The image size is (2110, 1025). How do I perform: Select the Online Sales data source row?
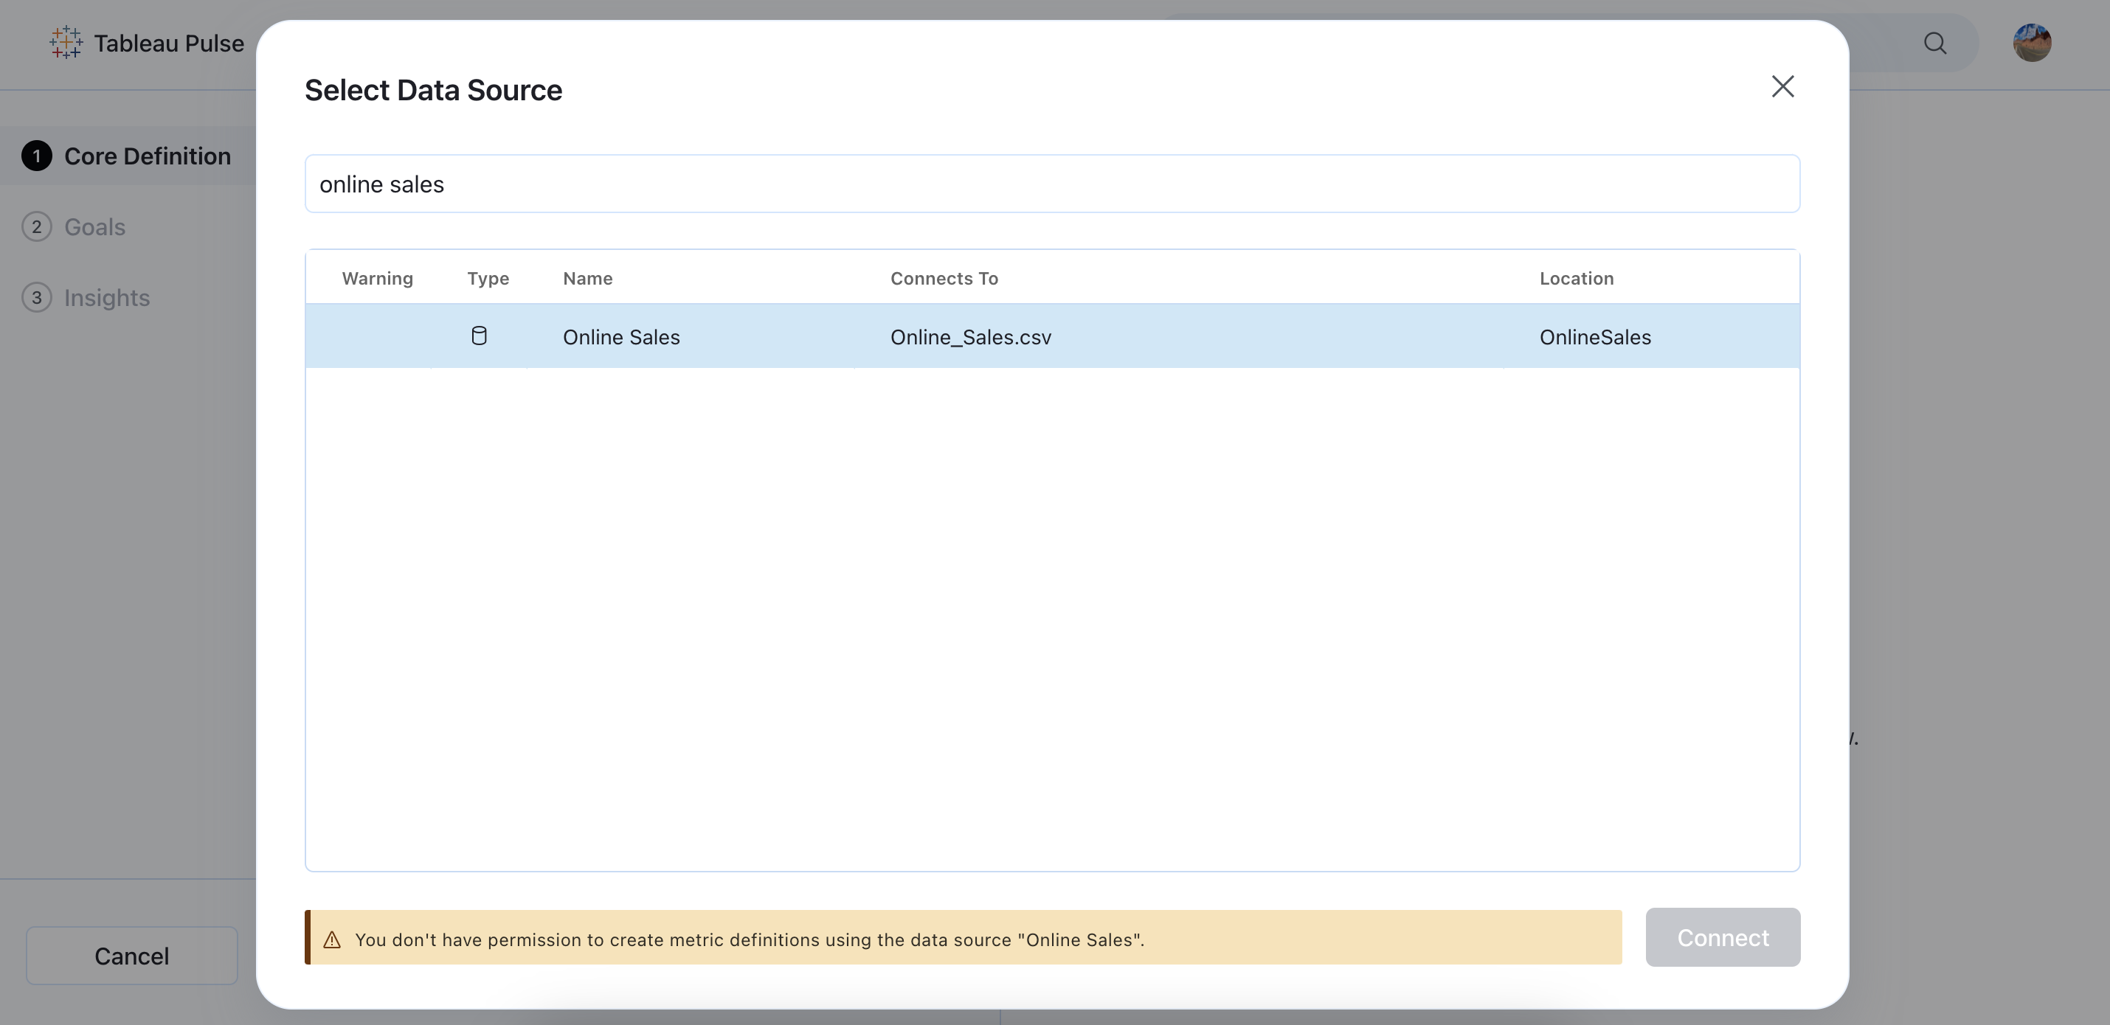pyautogui.click(x=1052, y=336)
